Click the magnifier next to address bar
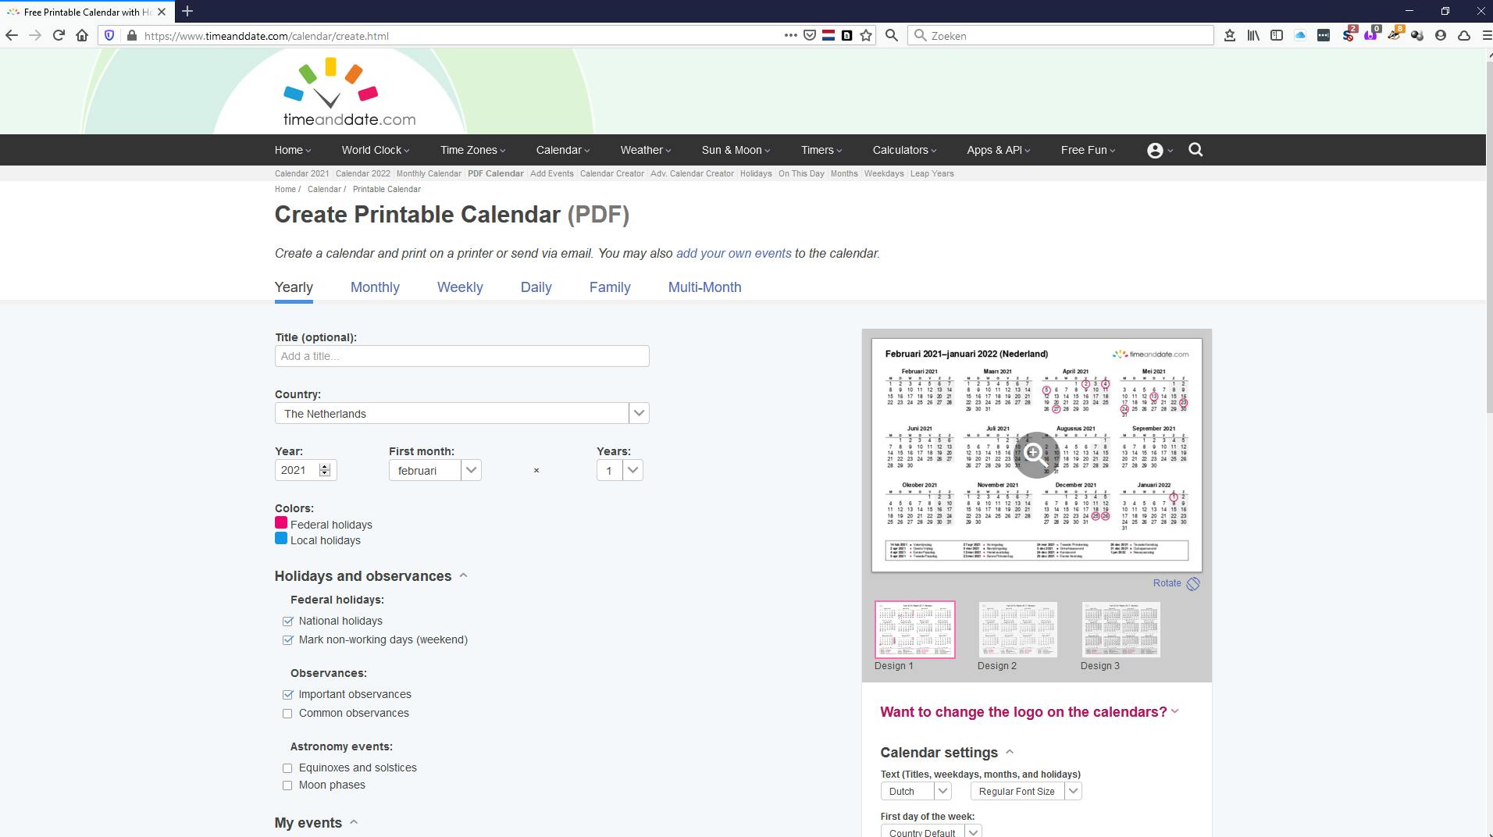The height and width of the screenshot is (837, 1493). pyautogui.click(x=892, y=35)
